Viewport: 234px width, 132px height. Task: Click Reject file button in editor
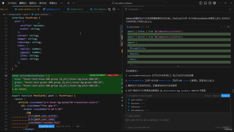pos(63,126)
